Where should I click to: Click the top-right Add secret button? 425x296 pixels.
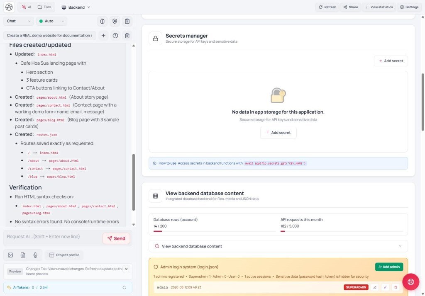(391, 61)
